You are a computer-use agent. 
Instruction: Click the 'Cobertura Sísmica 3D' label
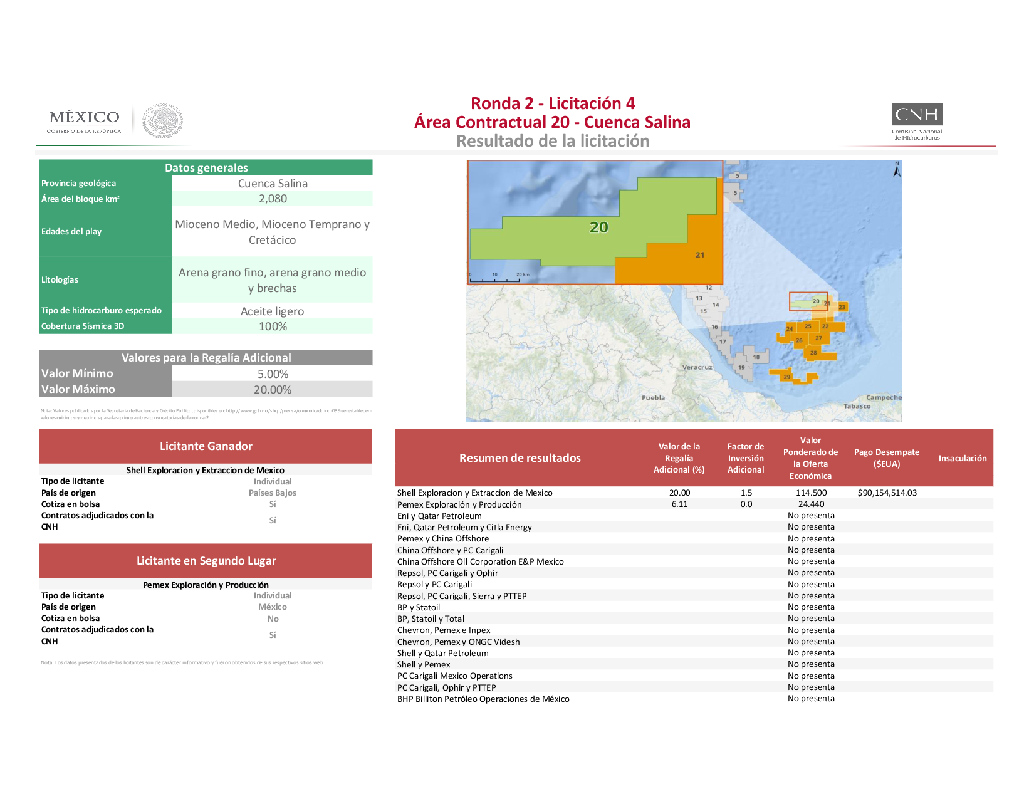pyautogui.click(x=83, y=326)
